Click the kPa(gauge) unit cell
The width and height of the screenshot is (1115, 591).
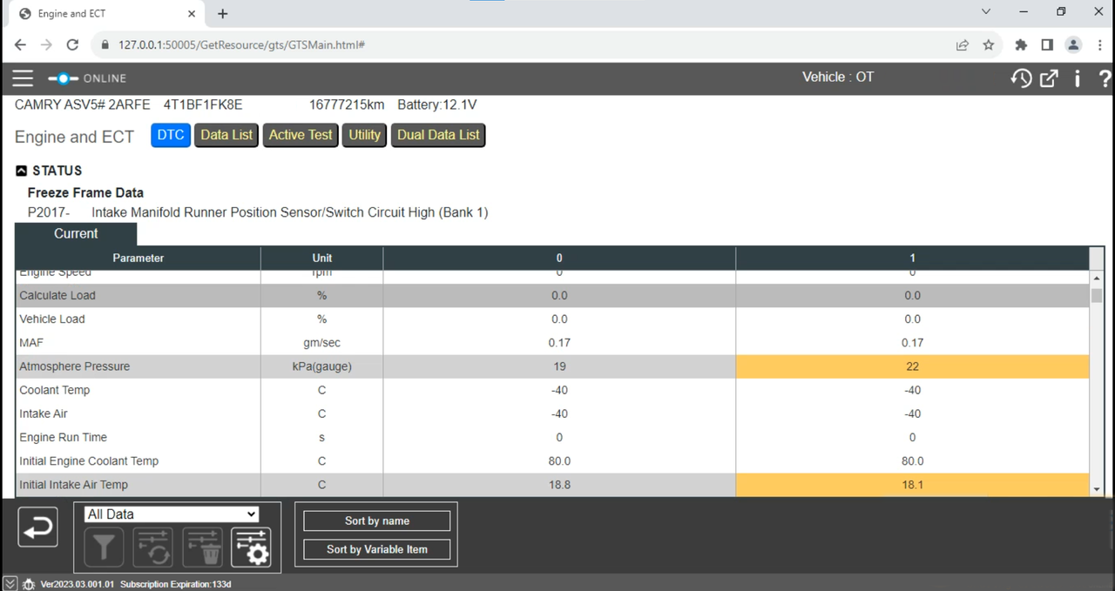[x=322, y=366]
